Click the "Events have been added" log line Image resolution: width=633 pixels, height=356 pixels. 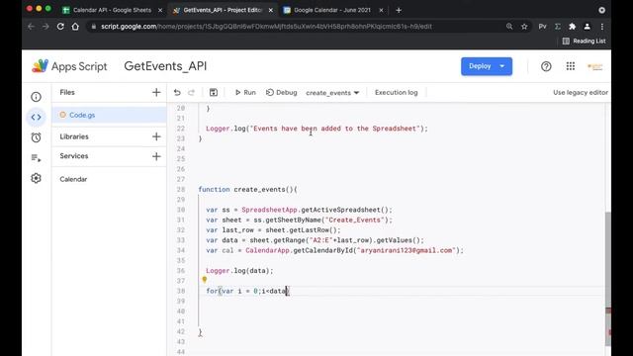point(316,129)
